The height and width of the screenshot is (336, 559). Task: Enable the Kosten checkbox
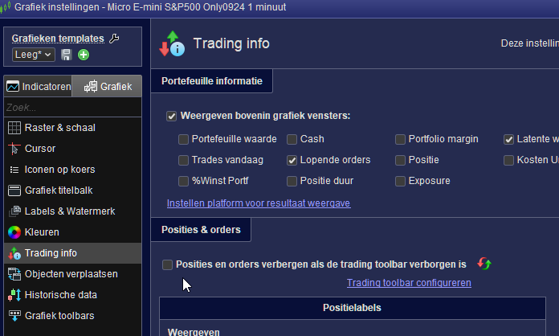pyautogui.click(x=508, y=160)
